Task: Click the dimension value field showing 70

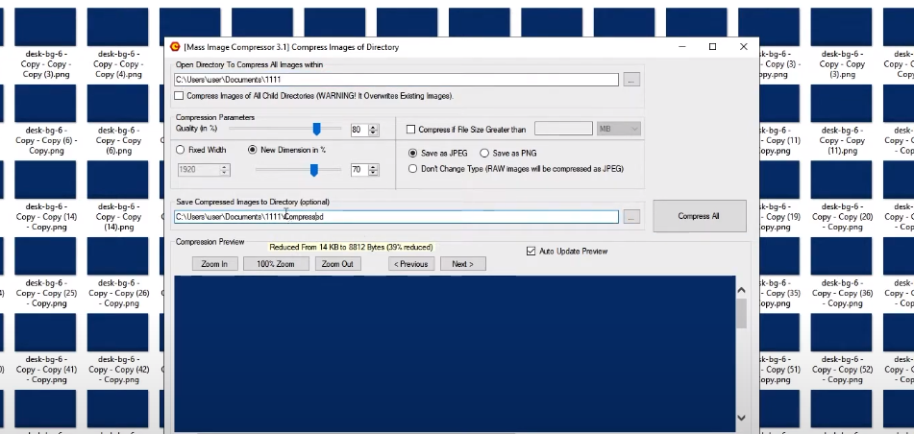Action: pos(359,170)
